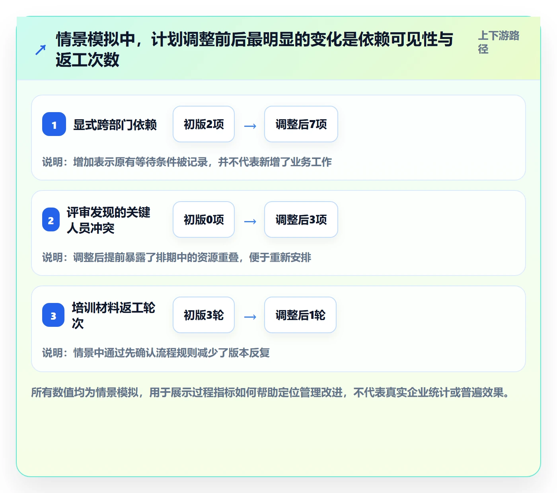Click the 调整后1轮 value chip
This screenshot has height=493, width=557.
300,315
